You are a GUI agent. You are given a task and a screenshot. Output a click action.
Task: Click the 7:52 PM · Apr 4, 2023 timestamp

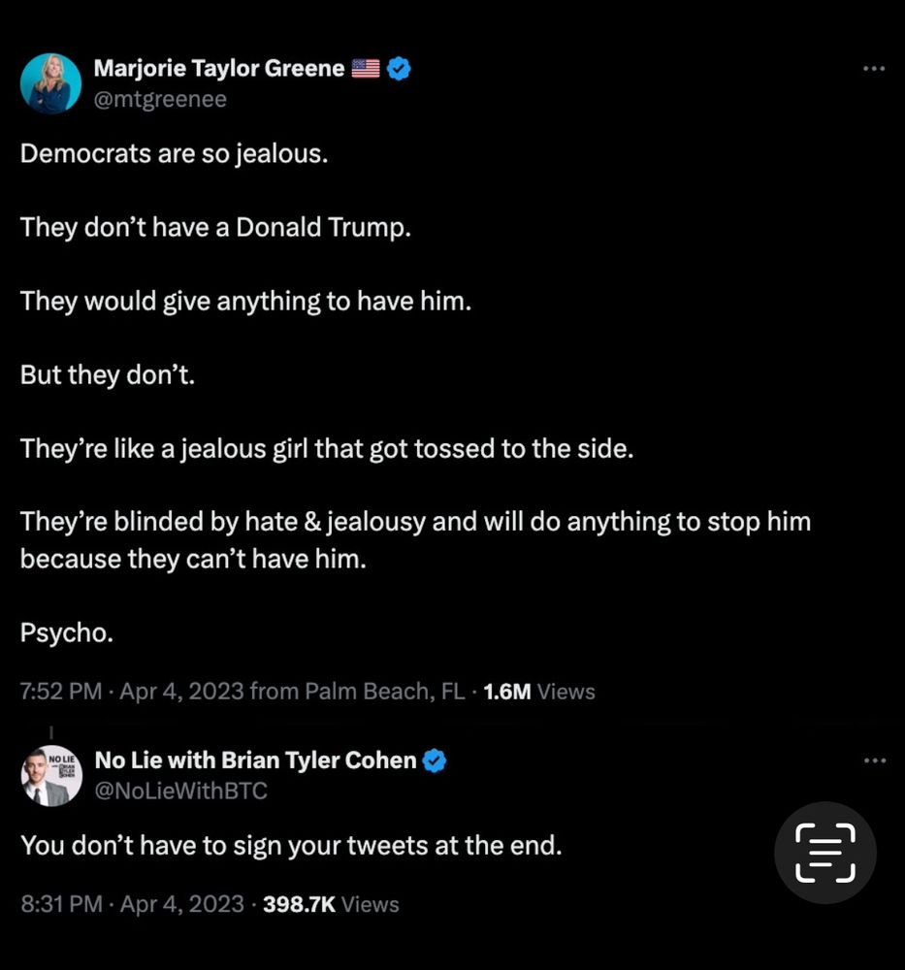click(132, 692)
